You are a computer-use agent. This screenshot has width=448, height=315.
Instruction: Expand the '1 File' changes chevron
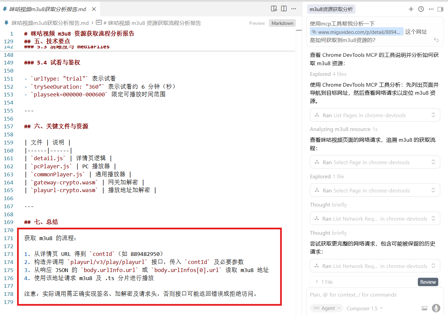[317, 282]
